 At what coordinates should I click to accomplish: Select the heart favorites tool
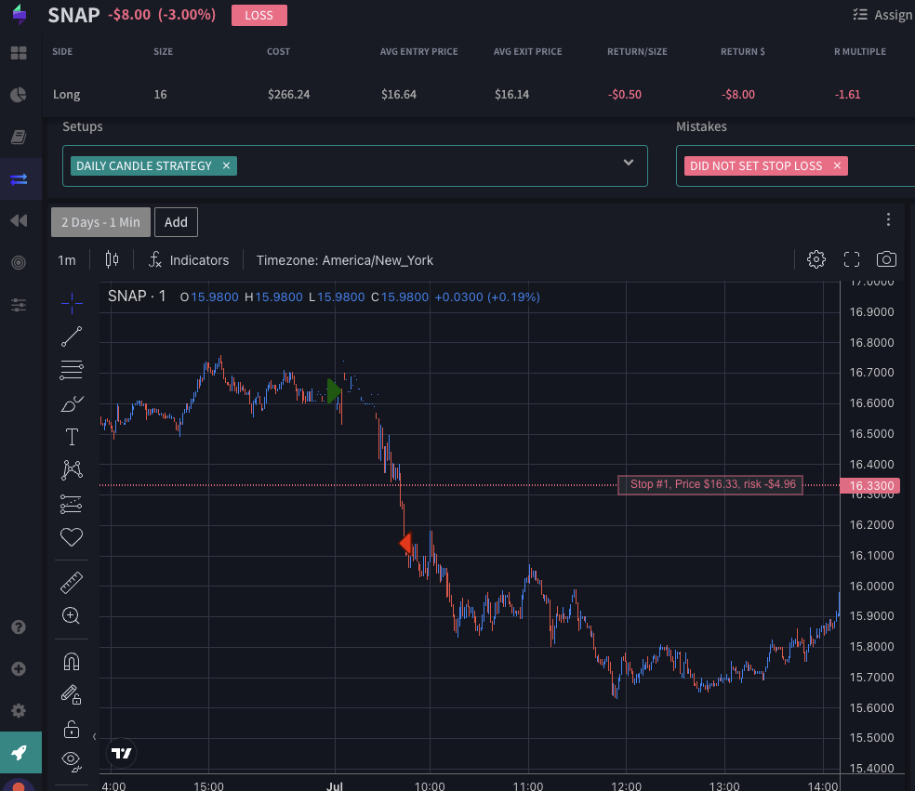click(x=72, y=536)
